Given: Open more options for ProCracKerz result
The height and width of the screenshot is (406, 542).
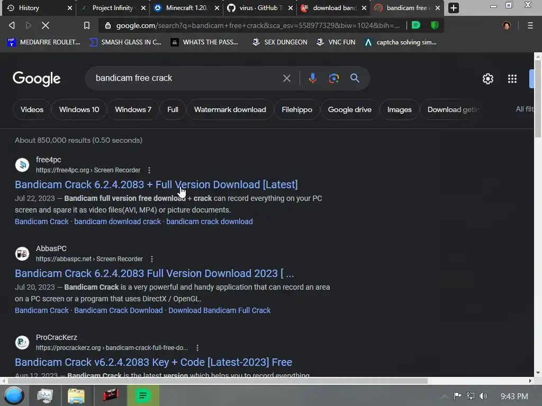Looking at the screenshot, I should coord(197,348).
